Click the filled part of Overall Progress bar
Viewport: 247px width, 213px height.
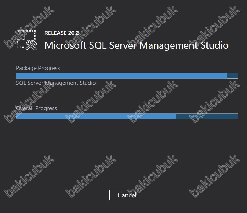pyautogui.click(x=96, y=116)
